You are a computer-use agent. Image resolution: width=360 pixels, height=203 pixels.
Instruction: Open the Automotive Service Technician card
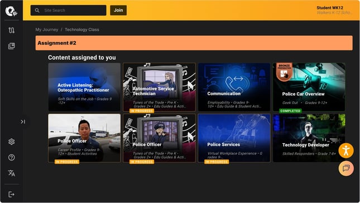click(159, 87)
